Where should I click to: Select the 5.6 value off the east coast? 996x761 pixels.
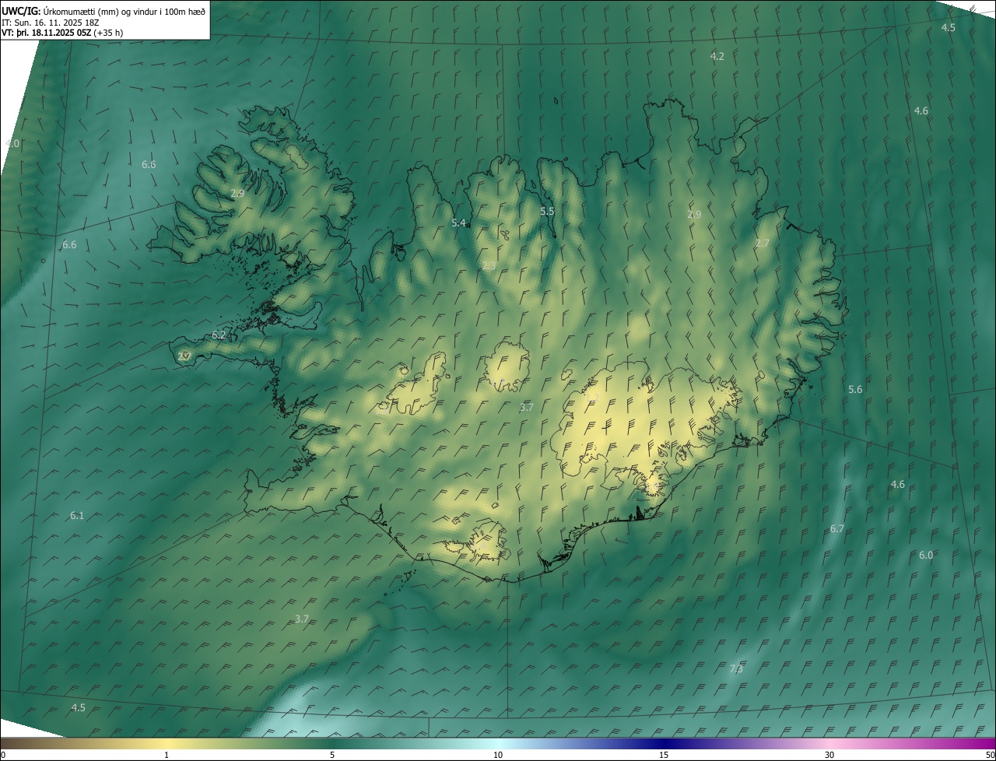pos(855,390)
